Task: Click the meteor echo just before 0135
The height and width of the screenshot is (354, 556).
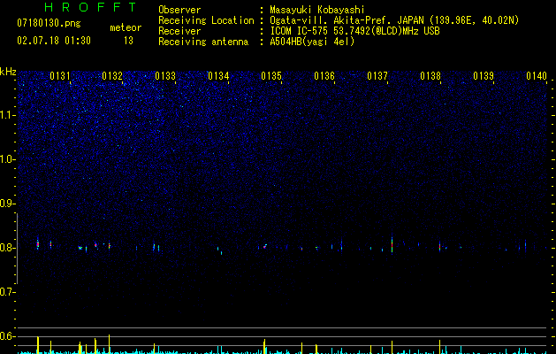Action: coord(265,246)
